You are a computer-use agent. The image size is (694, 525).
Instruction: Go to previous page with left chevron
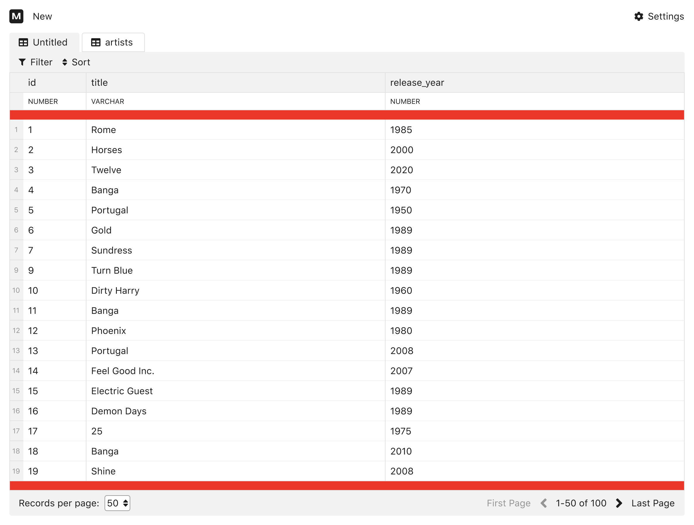(x=544, y=503)
